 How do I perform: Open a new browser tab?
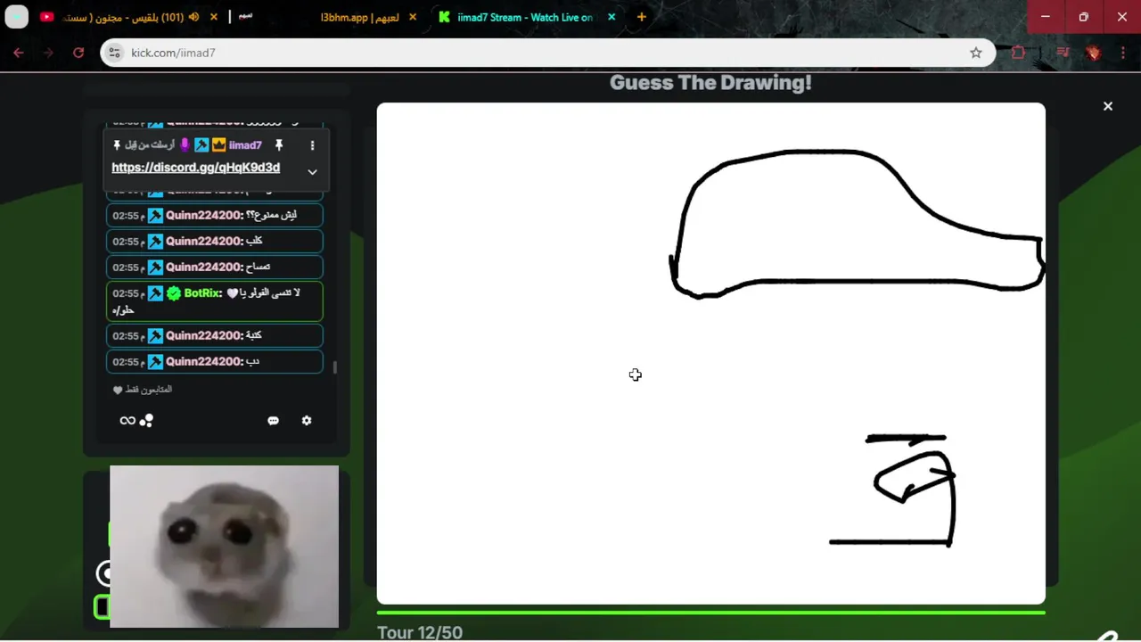click(x=641, y=17)
